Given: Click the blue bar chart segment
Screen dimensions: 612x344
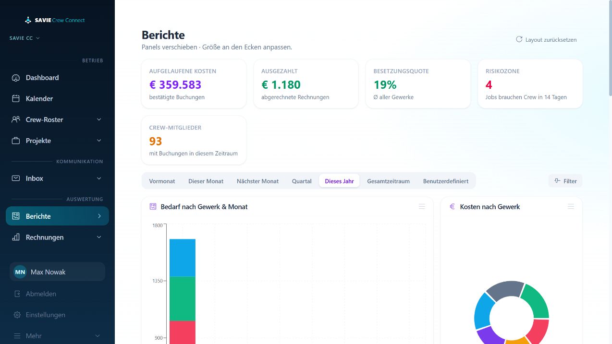Looking at the screenshot, I should coord(183,258).
